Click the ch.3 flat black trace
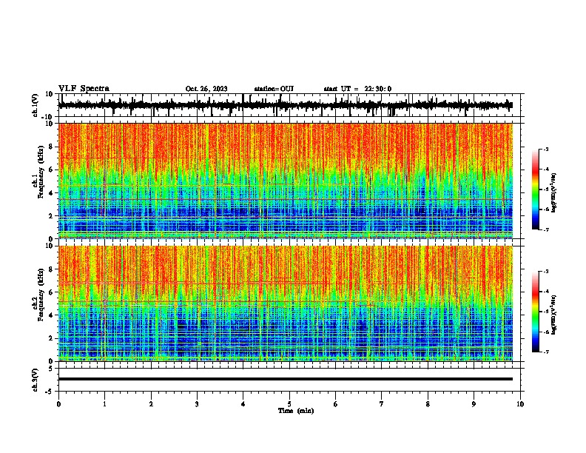 (x=286, y=379)
